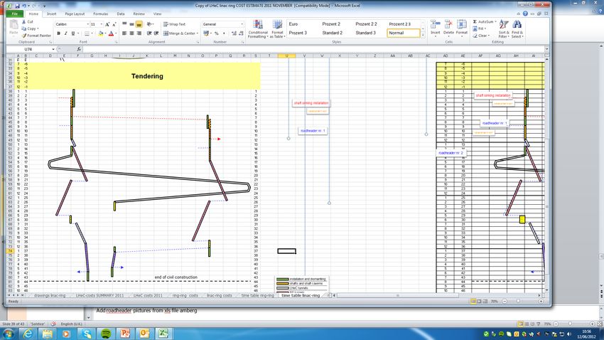Viewport: 604px width, 340px height.
Task: Toggle highlighted Bottom Align button
Action: (139, 24)
